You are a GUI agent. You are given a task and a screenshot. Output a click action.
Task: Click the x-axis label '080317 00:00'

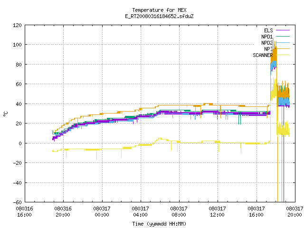[102, 212]
